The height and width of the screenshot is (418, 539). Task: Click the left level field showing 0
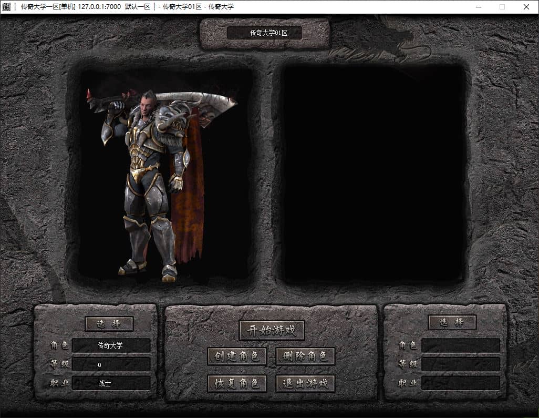pyautogui.click(x=111, y=364)
